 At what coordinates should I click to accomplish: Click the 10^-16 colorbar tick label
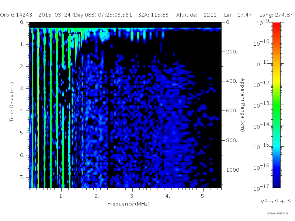click(x=262, y=167)
